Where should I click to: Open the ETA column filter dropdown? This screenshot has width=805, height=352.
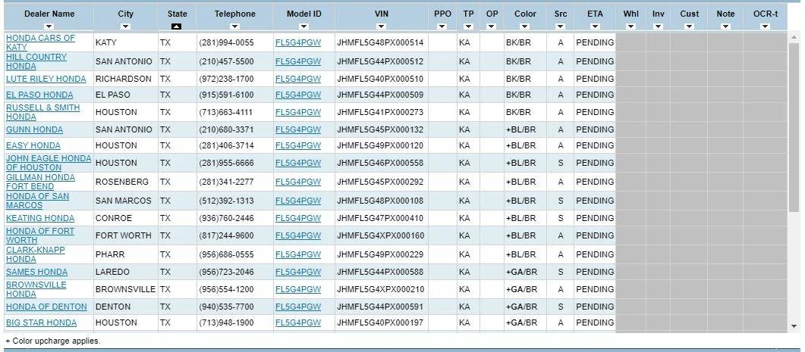click(x=595, y=26)
